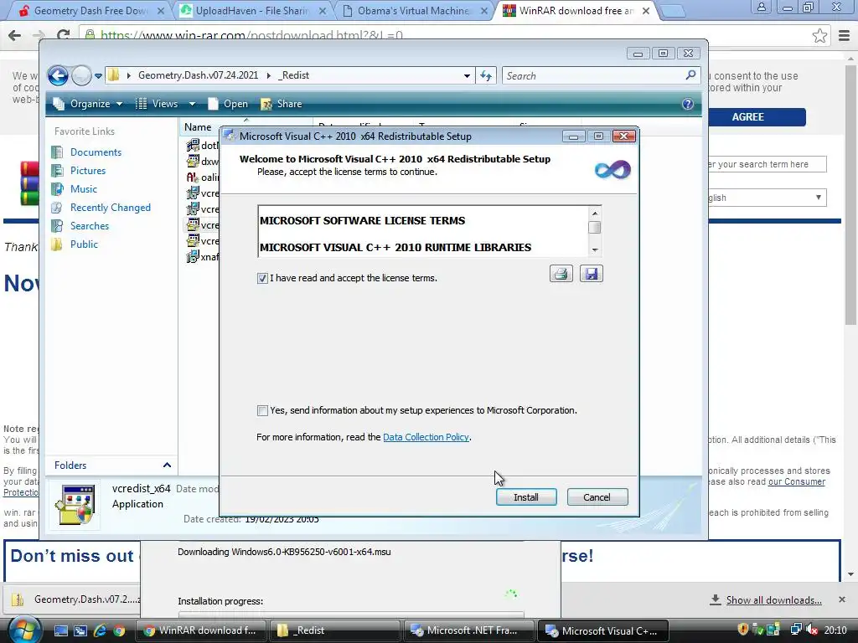Viewport: 858px width, 643px height.
Task: Click the network tray icon
Action: pyautogui.click(x=796, y=630)
